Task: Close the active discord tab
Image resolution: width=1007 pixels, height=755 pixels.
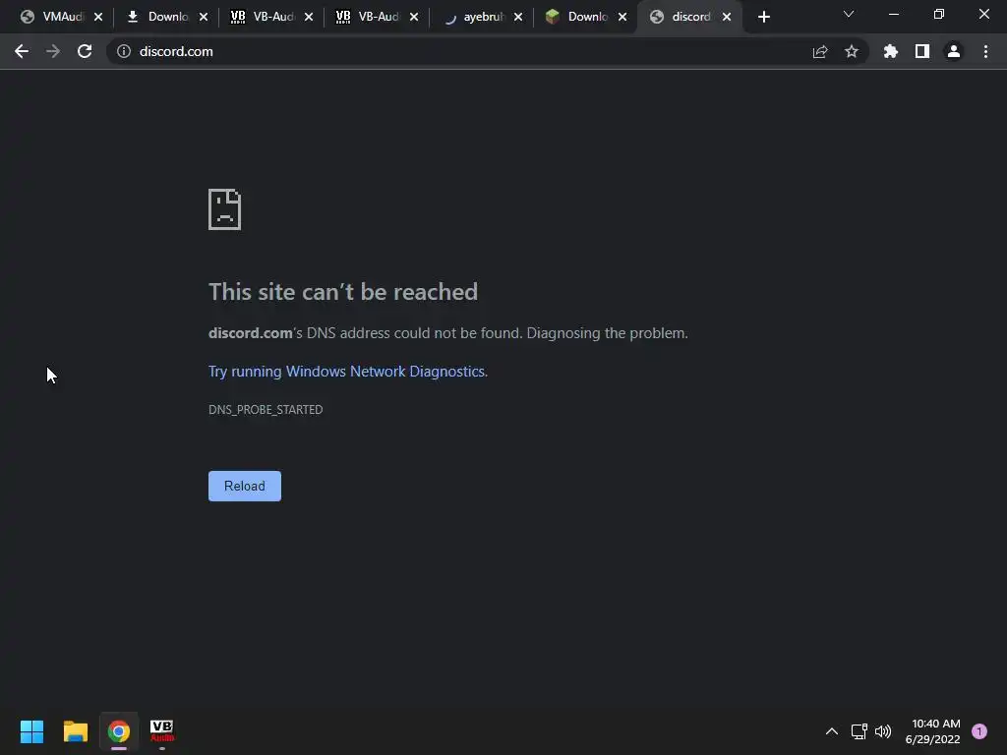Action: click(x=727, y=17)
